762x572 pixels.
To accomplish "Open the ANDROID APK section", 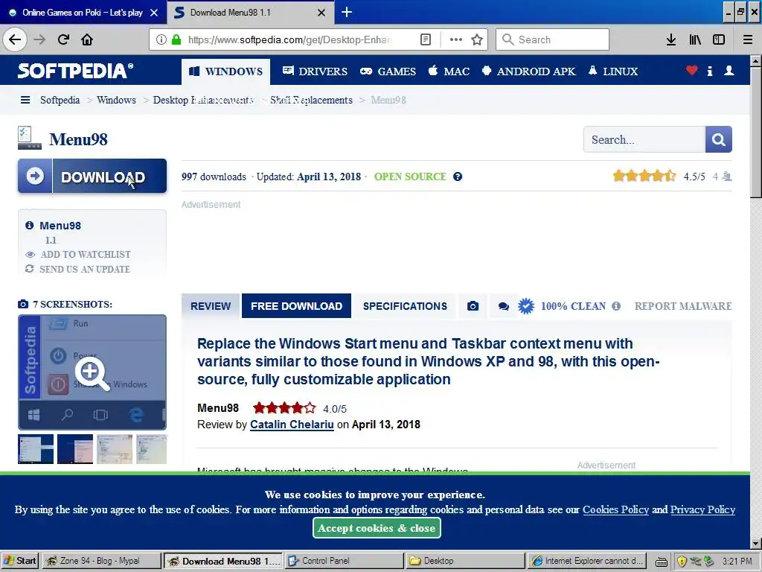I will click(x=529, y=71).
